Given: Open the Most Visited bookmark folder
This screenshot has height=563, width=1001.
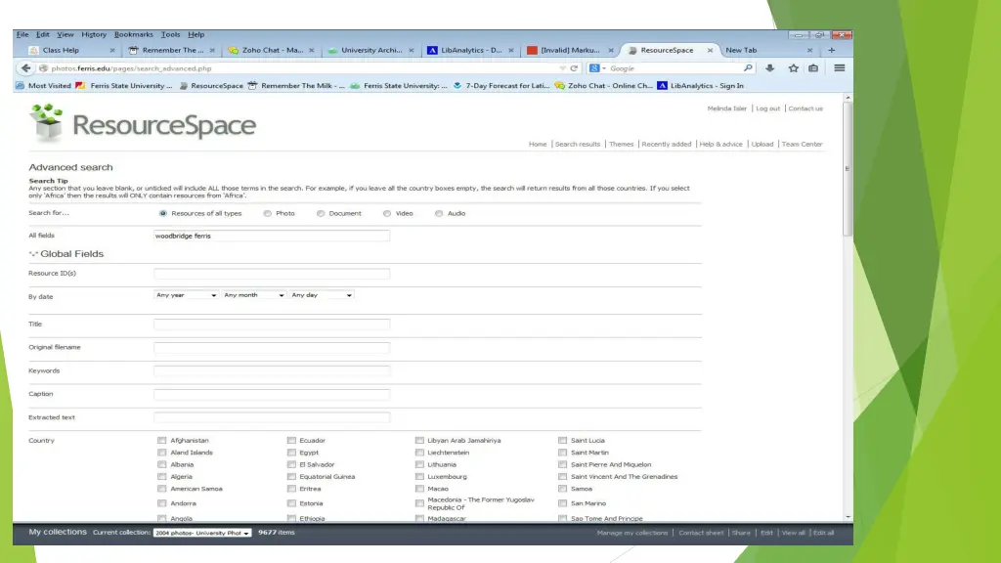Looking at the screenshot, I should [43, 86].
